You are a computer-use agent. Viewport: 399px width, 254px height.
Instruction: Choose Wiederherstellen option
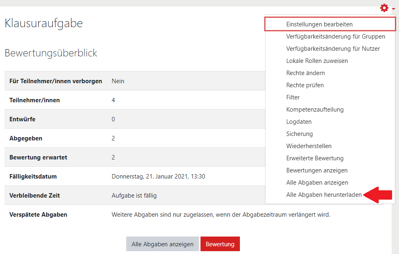pyautogui.click(x=330, y=146)
